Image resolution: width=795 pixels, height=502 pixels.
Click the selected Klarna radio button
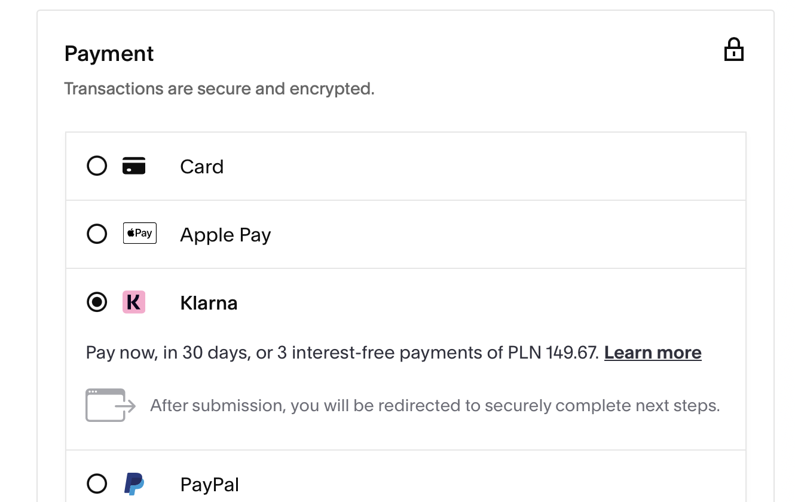click(97, 302)
